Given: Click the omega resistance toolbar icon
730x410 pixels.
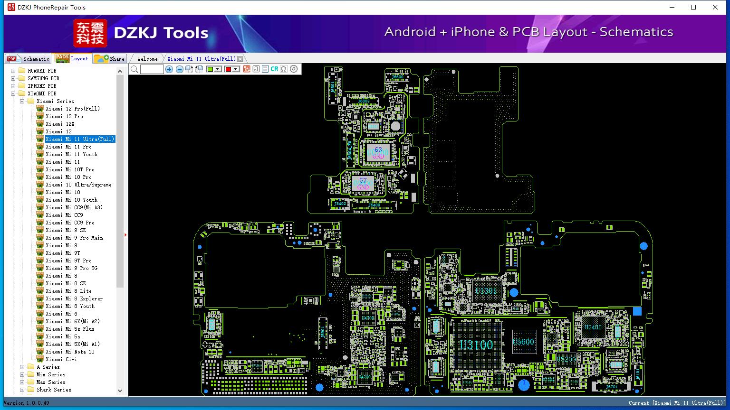Looking at the screenshot, I should click(284, 69).
